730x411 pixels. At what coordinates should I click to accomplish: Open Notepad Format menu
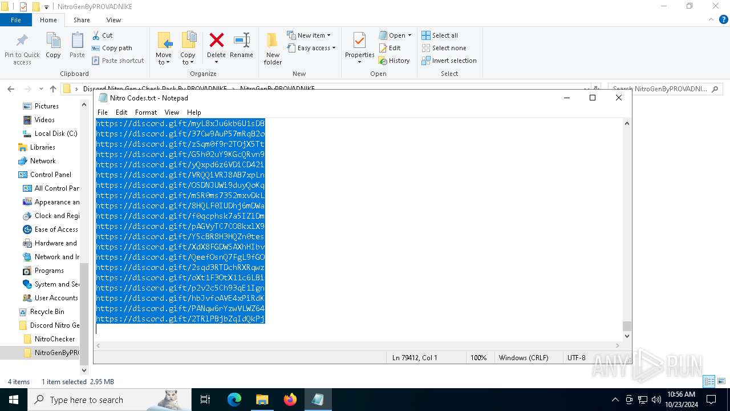pos(146,112)
